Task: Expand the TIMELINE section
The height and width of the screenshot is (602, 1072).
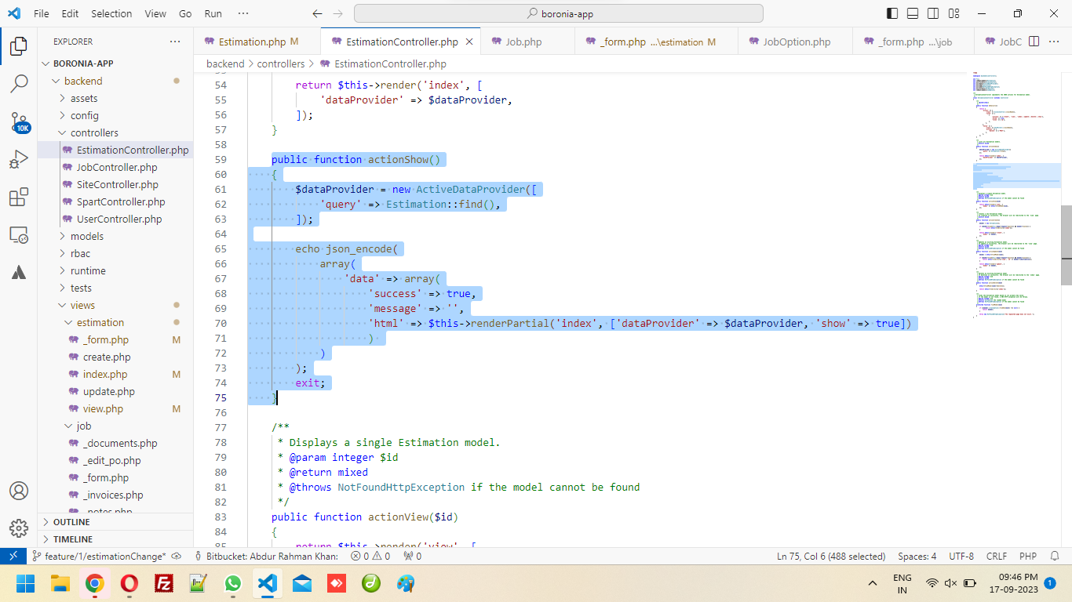Action: coord(115,539)
